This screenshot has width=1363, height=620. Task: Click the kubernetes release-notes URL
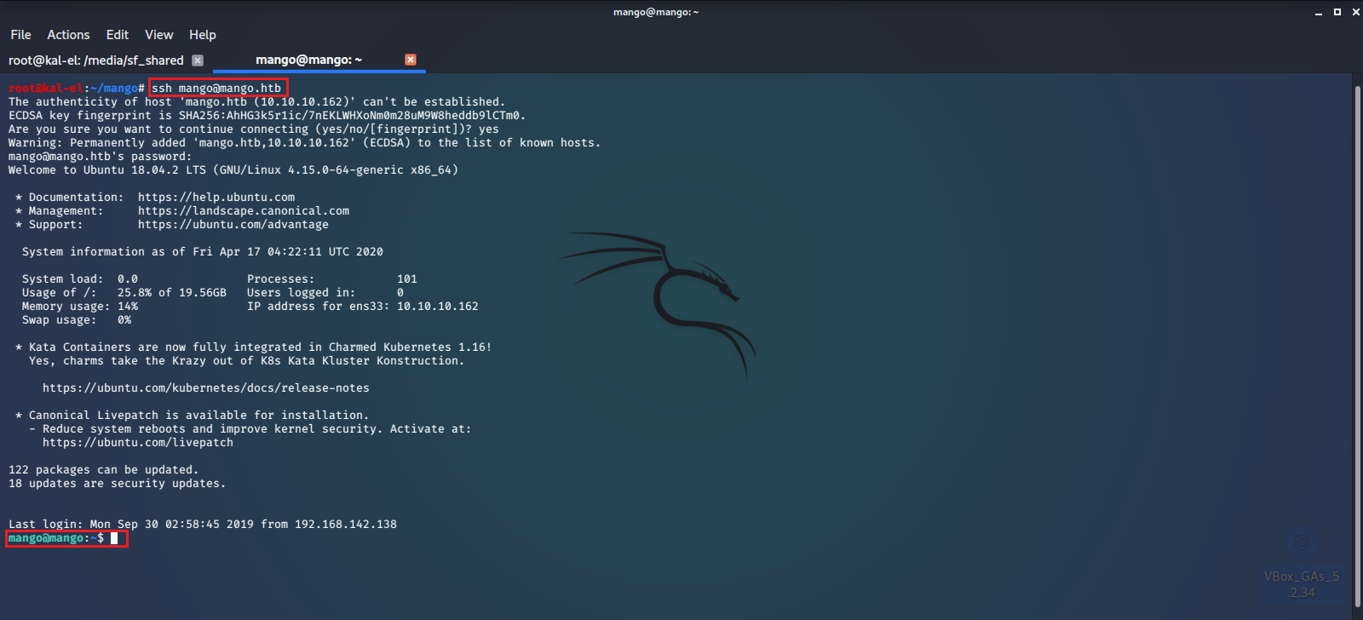206,388
